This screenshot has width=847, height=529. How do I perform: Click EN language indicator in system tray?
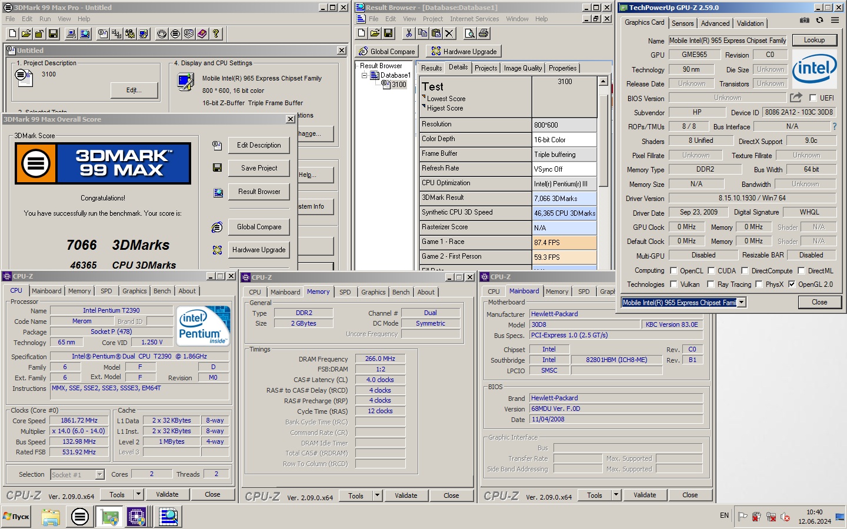tap(724, 515)
